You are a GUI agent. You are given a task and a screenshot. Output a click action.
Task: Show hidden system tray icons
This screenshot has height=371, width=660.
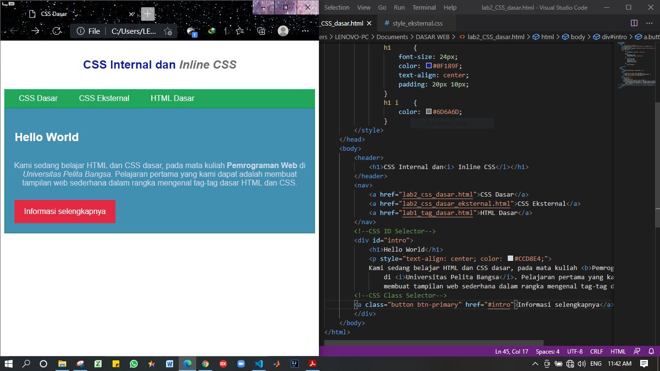pyautogui.click(x=535, y=363)
